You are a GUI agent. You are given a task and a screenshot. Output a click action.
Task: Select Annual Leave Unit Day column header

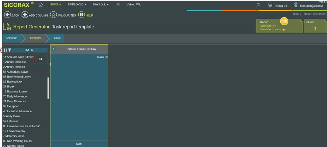click(79, 49)
